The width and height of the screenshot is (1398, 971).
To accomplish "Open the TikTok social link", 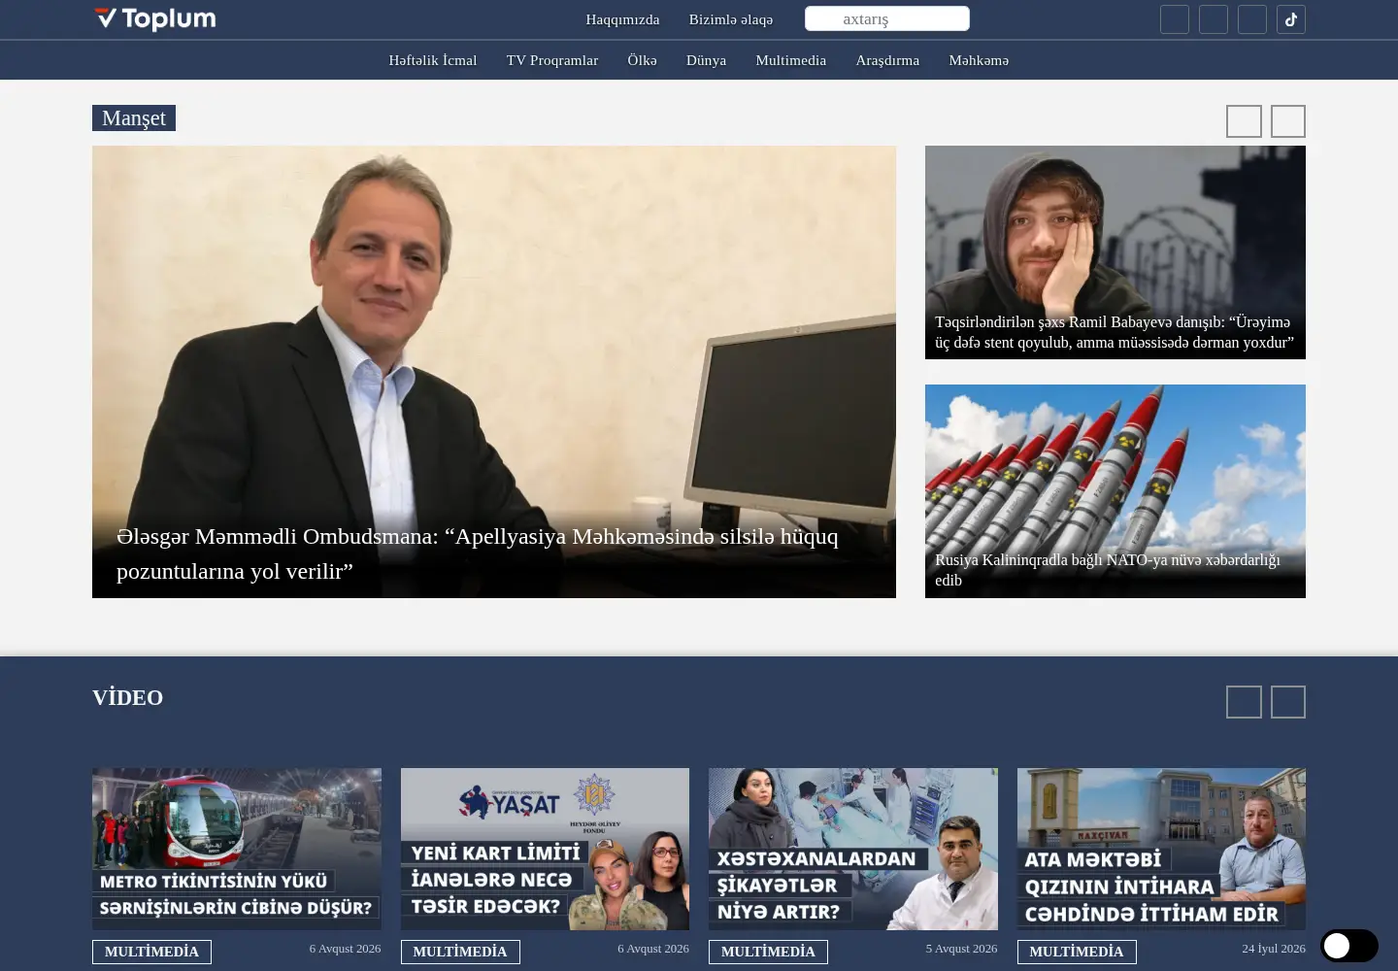I will click(x=1291, y=19).
